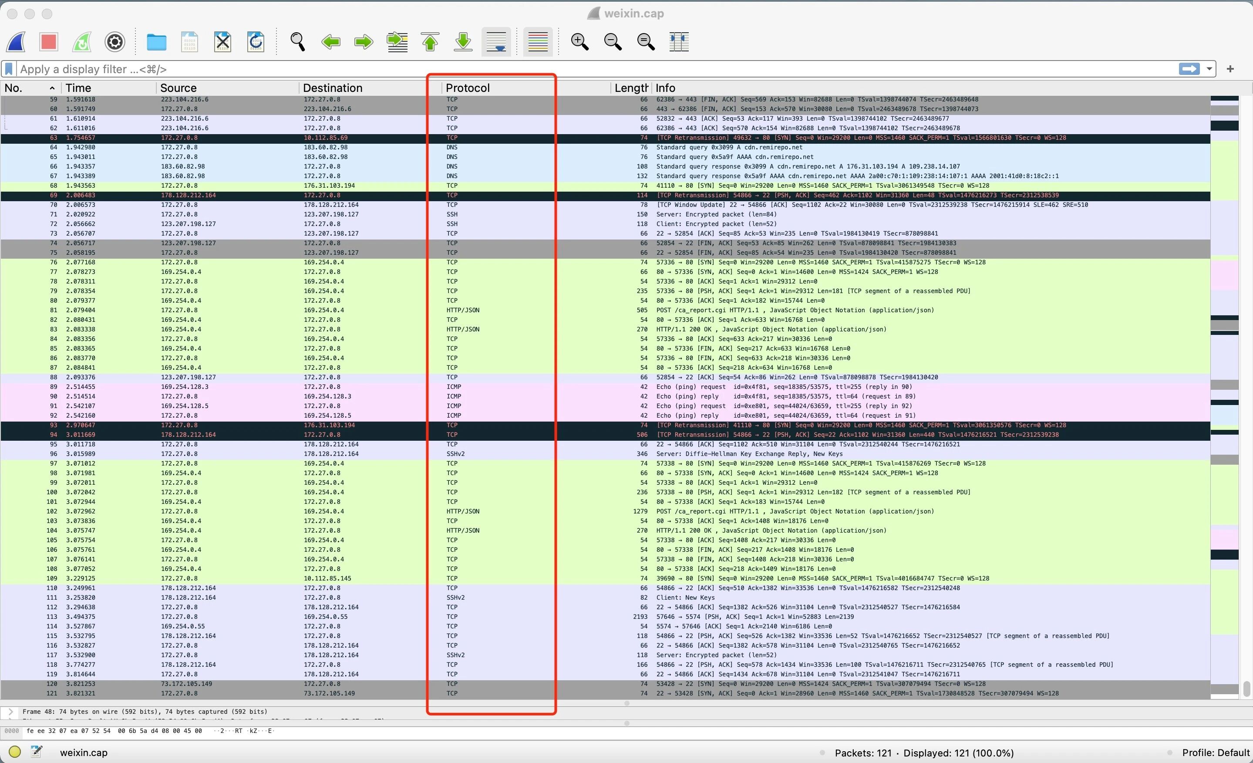Expand the Frame 48 details row

pyautogui.click(x=11, y=712)
